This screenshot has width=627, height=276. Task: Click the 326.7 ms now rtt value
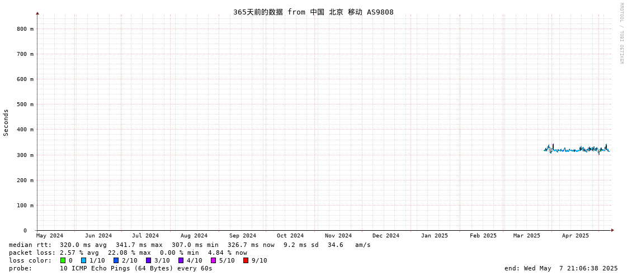click(251, 245)
